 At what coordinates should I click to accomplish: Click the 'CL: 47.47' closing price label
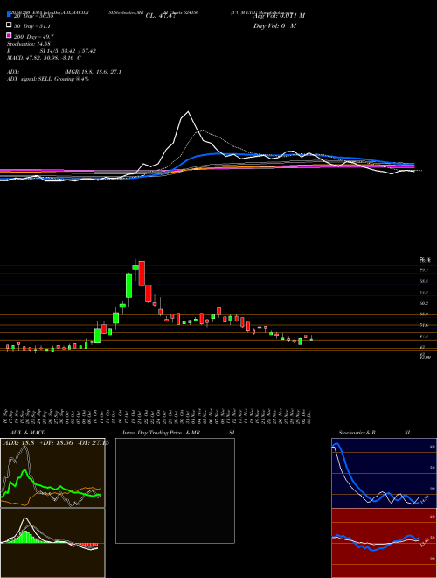(161, 16)
